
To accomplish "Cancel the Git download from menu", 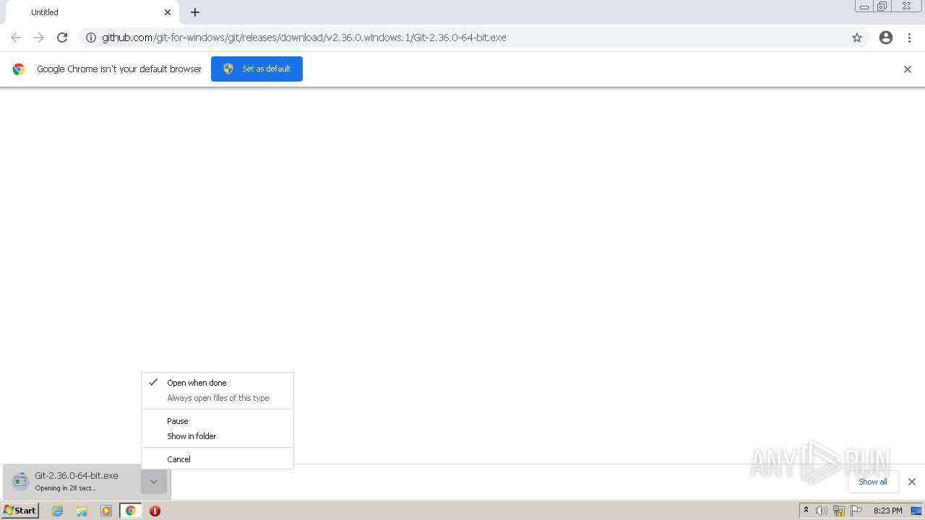I will coord(218,459).
